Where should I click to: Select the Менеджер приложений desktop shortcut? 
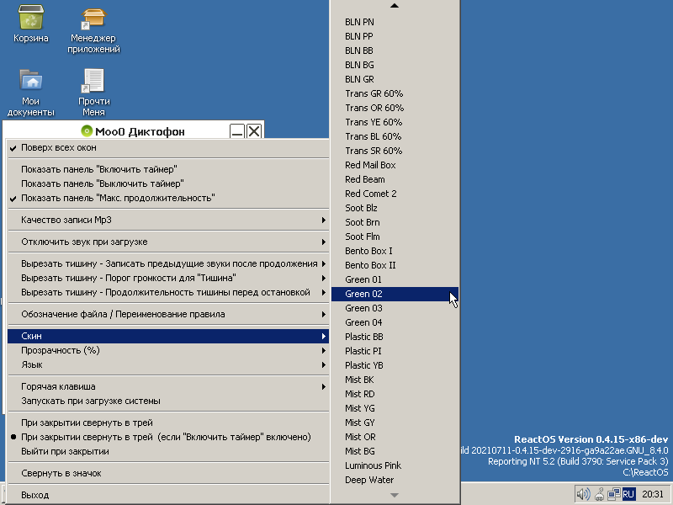click(93, 30)
